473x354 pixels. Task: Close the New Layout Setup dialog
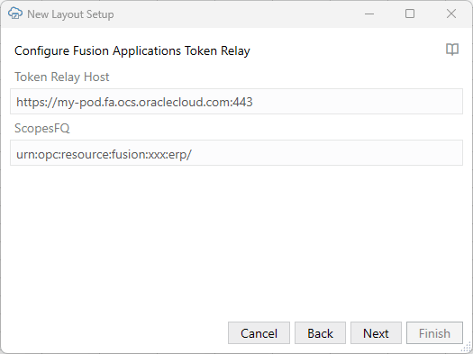click(451, 14)
